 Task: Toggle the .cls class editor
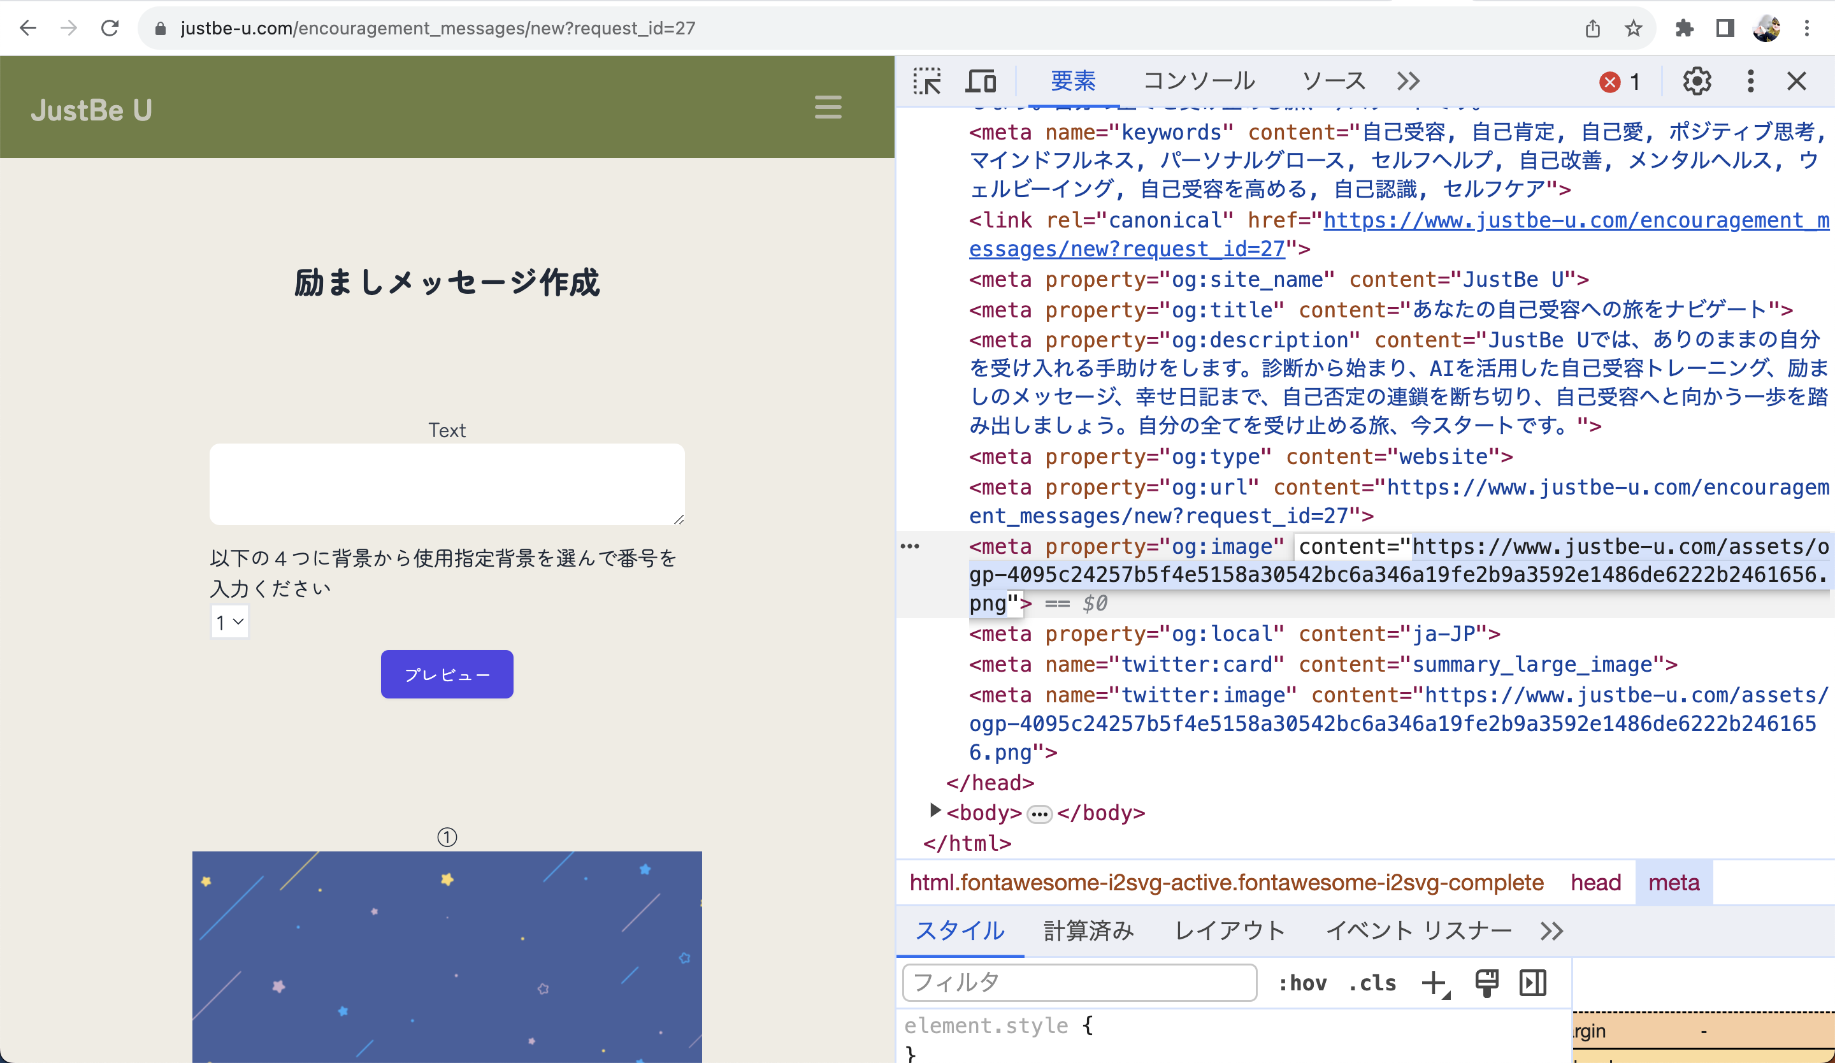point(1372,983)
